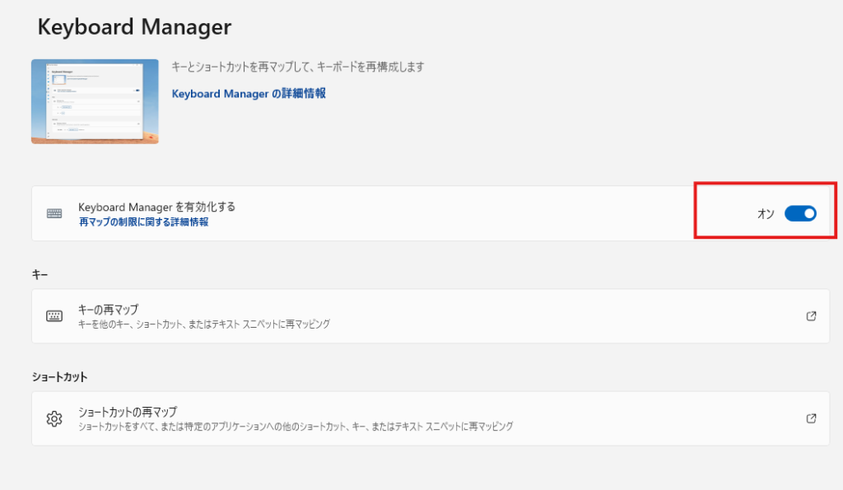Toggle the Keyboard Manager enable switch

pos(799,213)
